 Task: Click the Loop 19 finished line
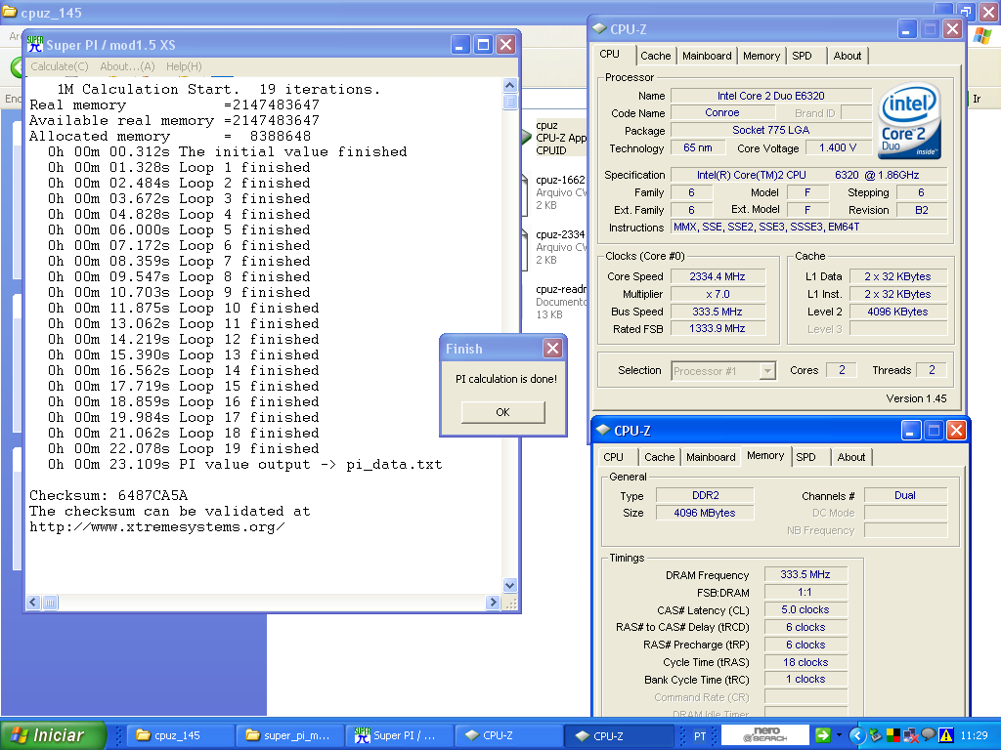(183, 448)
